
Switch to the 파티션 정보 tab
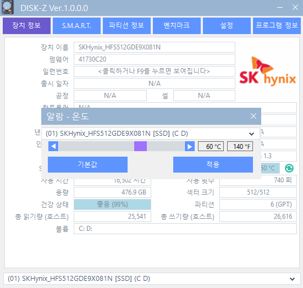point(126,26)
